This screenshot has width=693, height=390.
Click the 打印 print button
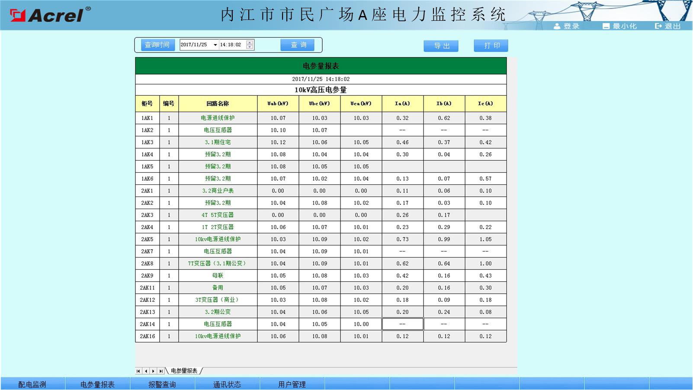point(491,45)
